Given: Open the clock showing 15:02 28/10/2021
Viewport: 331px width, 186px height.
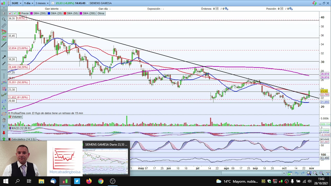Looking at the screenshot, I should pyautogui.click(x=321, y=181).
